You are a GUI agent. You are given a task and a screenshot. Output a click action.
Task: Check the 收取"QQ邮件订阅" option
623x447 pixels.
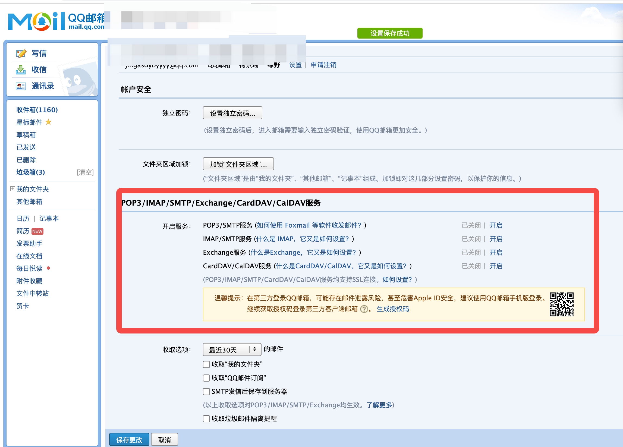206,378
